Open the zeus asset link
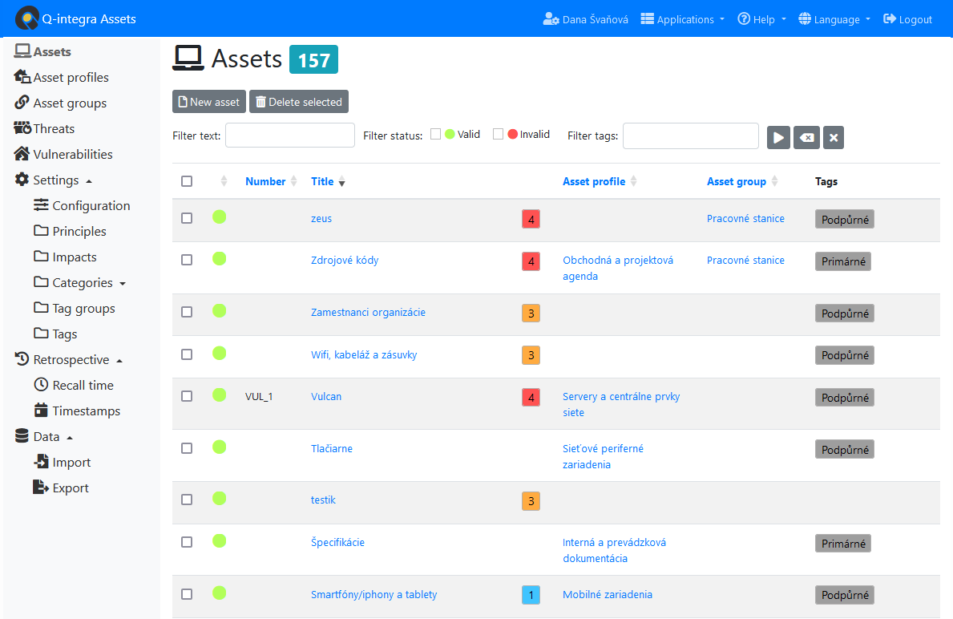Image resolution: width=953 pixels, height=619 pixels. (x=321, y=218)
